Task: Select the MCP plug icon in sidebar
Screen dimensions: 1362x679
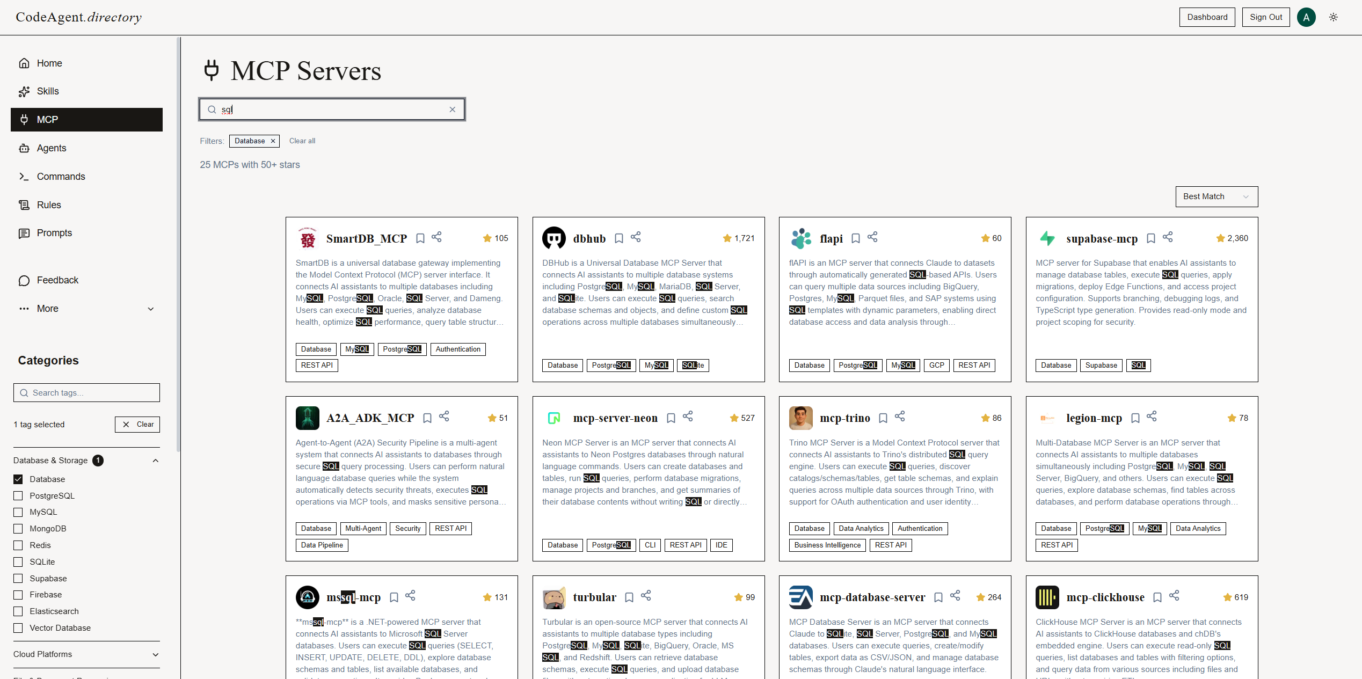Action: [x=25, y=119]
